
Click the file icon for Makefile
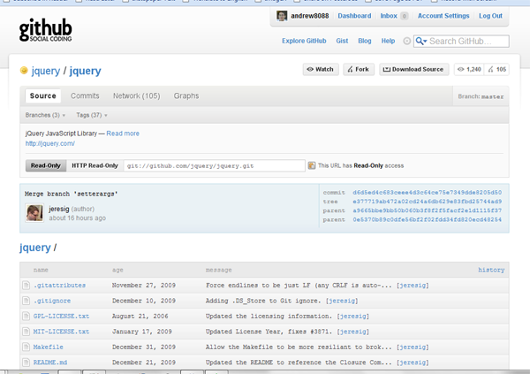pos(26,347)
